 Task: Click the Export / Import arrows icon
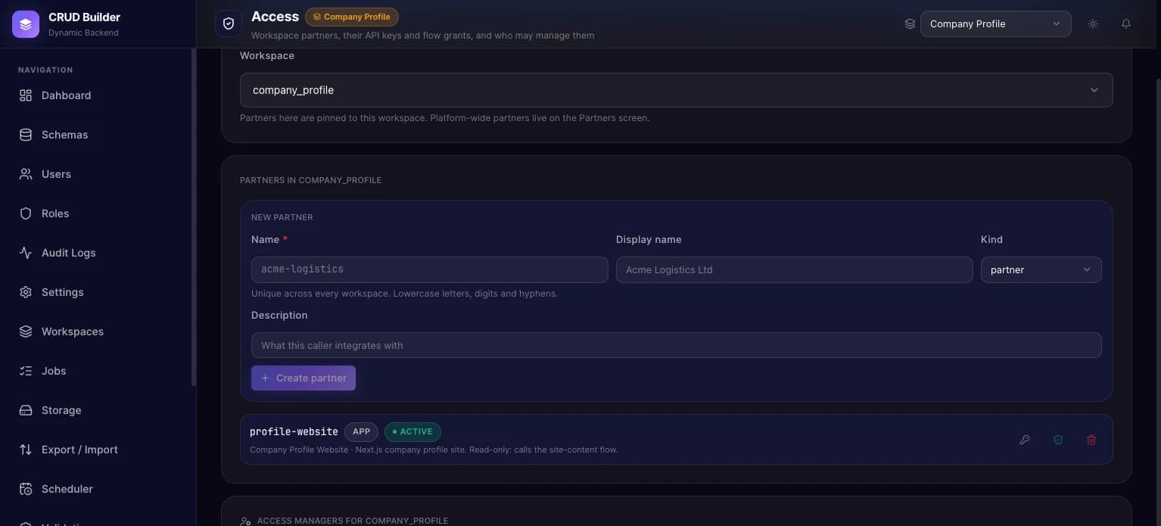26,450
